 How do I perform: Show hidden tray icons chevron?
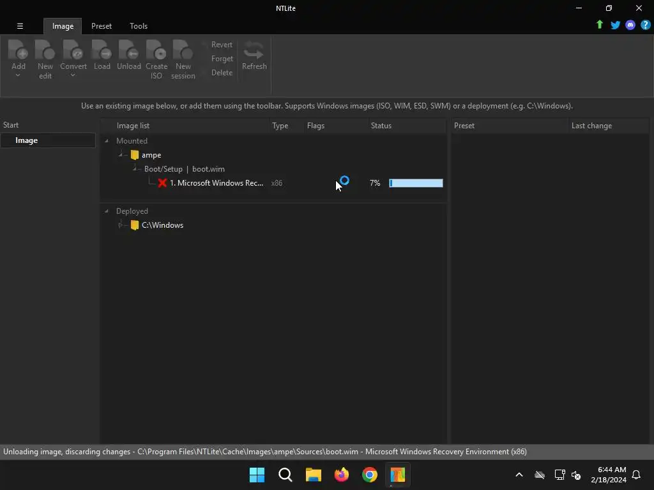tap(519, 475)
